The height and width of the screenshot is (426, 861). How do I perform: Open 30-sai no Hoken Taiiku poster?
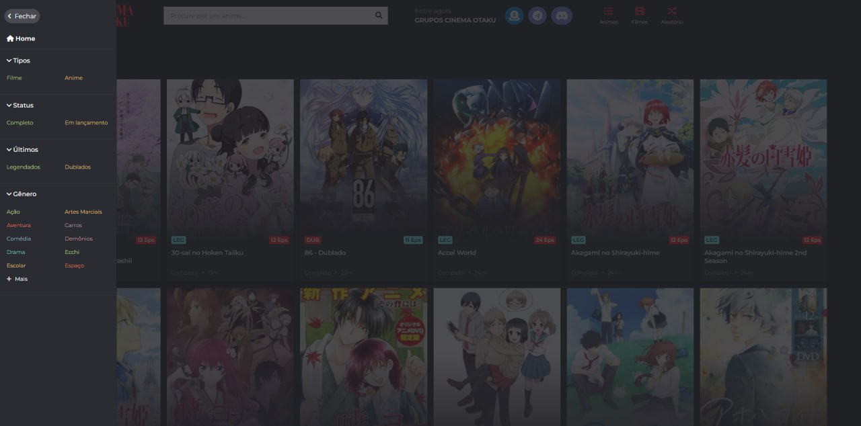(230, 157)
